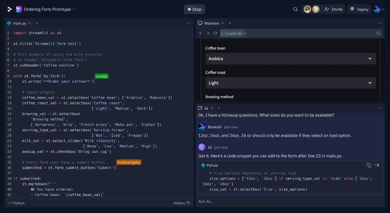The width and height of the screenshot is (390, 213).
Task: Click the Brewing method label in webview
Action: click(x=219, y=97)
